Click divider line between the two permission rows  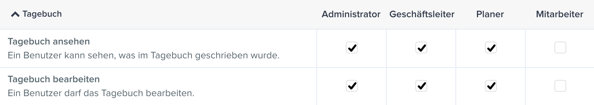(297, 67)
